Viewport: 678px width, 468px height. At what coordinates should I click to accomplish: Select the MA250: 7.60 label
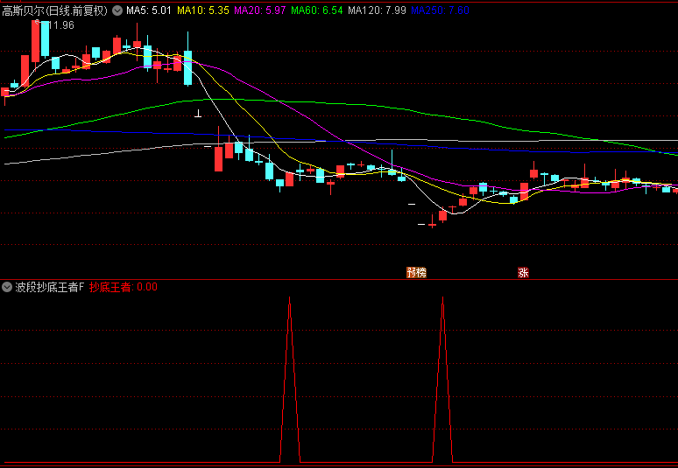point(440,10)
